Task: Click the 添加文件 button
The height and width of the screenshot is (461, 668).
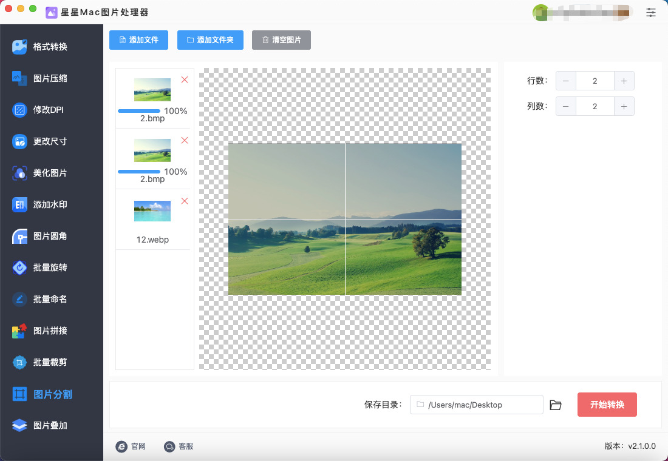Action: (138, 40)
